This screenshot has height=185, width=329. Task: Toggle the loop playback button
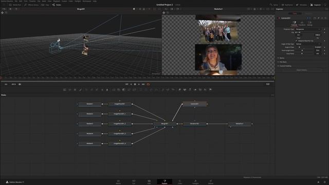point(149,84)
